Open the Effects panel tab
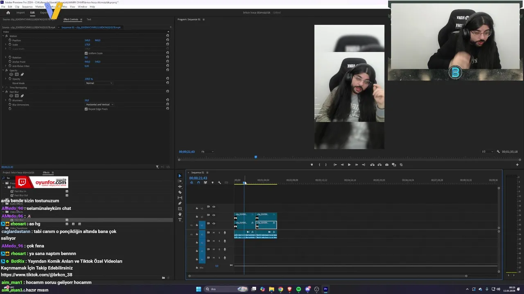Viewport: 524px width, 294px height. click(46, 172)
